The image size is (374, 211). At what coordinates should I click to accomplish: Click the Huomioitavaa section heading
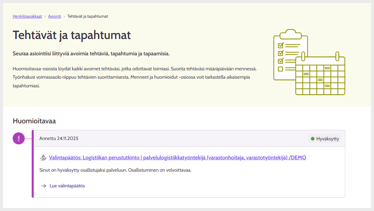click(x=34, y=121)
